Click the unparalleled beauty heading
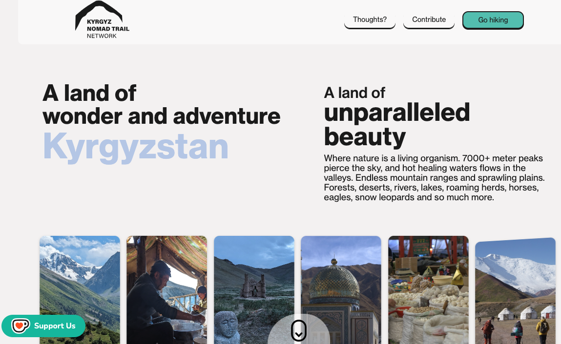Screen dimensions: 561x344 397,125
